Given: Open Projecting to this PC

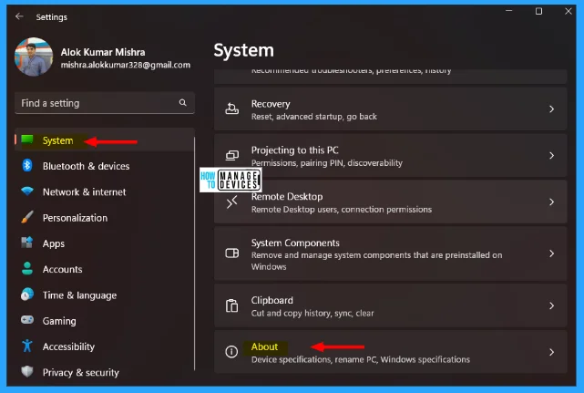Looking at the screenshot, I should [x=390, y=156].
